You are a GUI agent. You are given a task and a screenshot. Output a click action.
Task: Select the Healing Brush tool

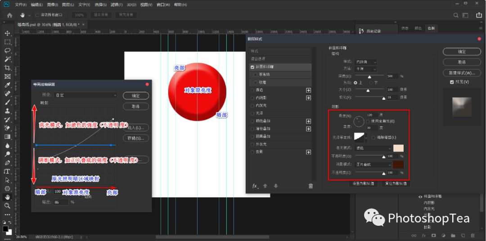(8, 94)
